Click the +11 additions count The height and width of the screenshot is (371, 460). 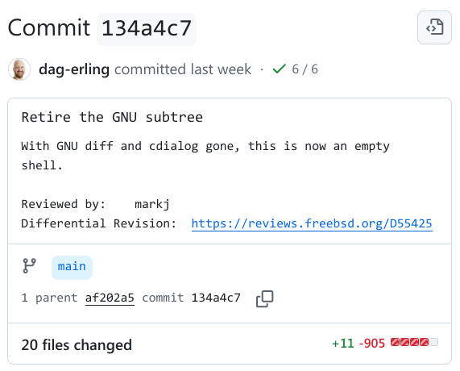pyautogui.click(x=342, y=344)
